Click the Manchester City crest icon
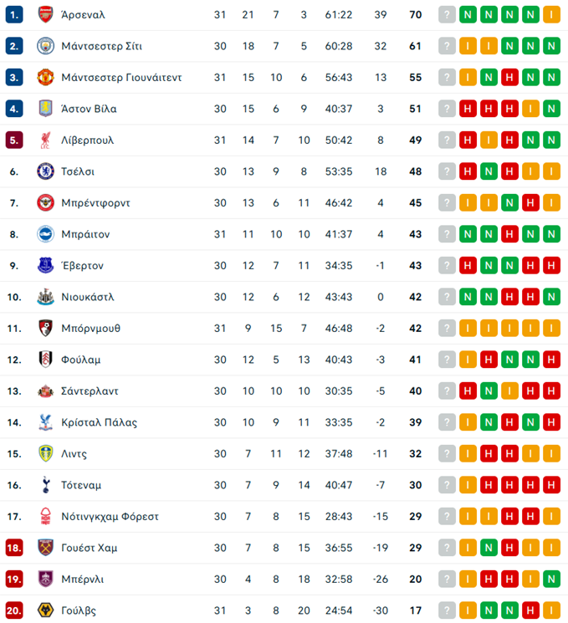 [x=45, y=46]
